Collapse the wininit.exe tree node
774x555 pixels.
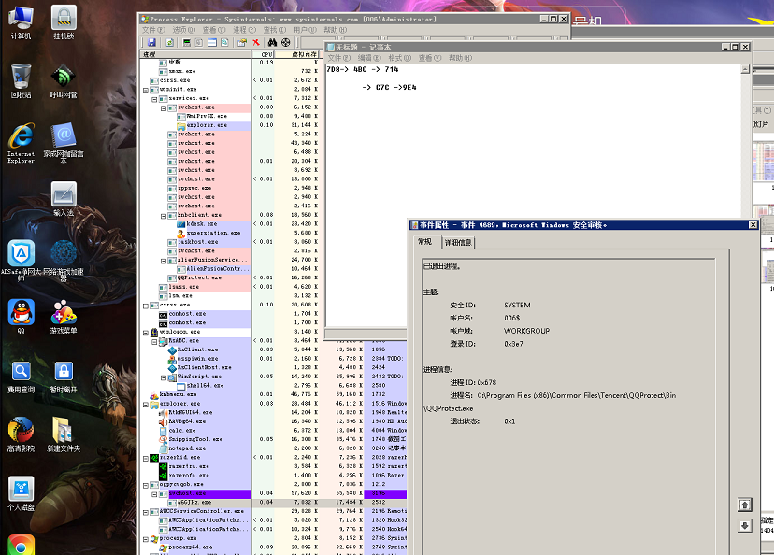(x=146, y=90)
